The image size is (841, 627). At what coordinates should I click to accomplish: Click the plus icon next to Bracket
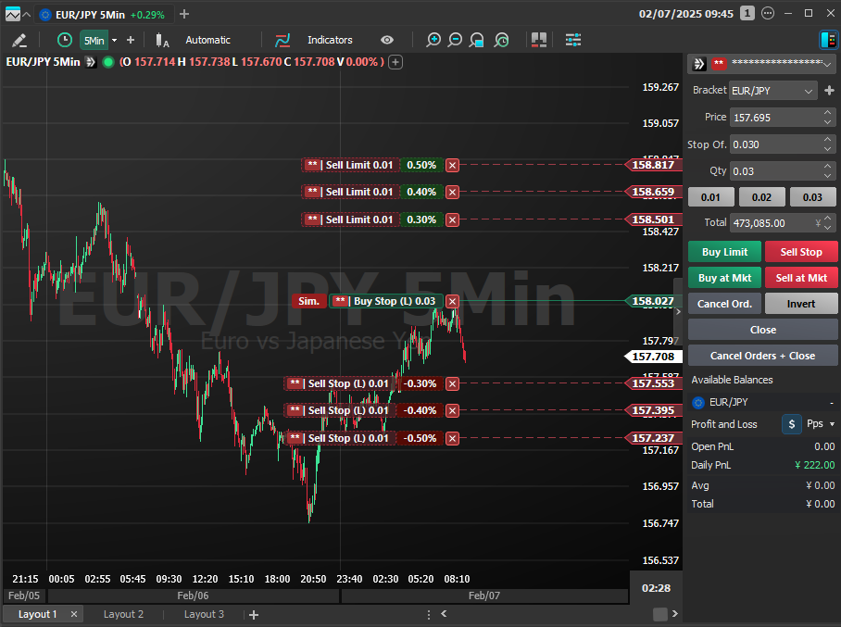click(x=830, y=91)
